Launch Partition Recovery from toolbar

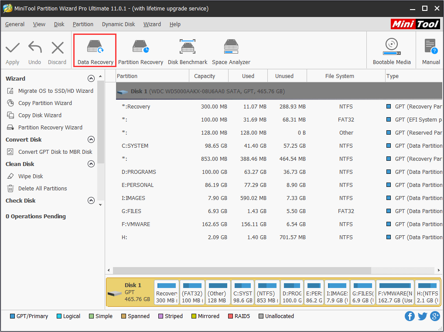click(x=140, y=51)
